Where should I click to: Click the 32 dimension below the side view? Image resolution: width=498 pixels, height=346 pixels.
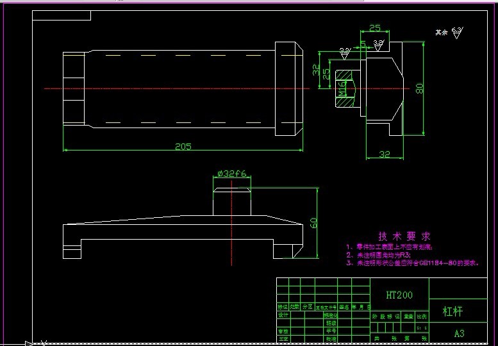tap(385, 154)
